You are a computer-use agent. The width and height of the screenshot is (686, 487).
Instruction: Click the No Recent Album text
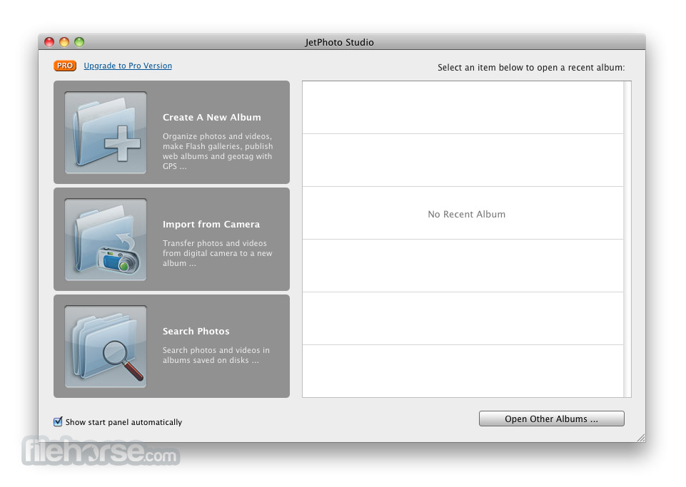pos(466,214)
